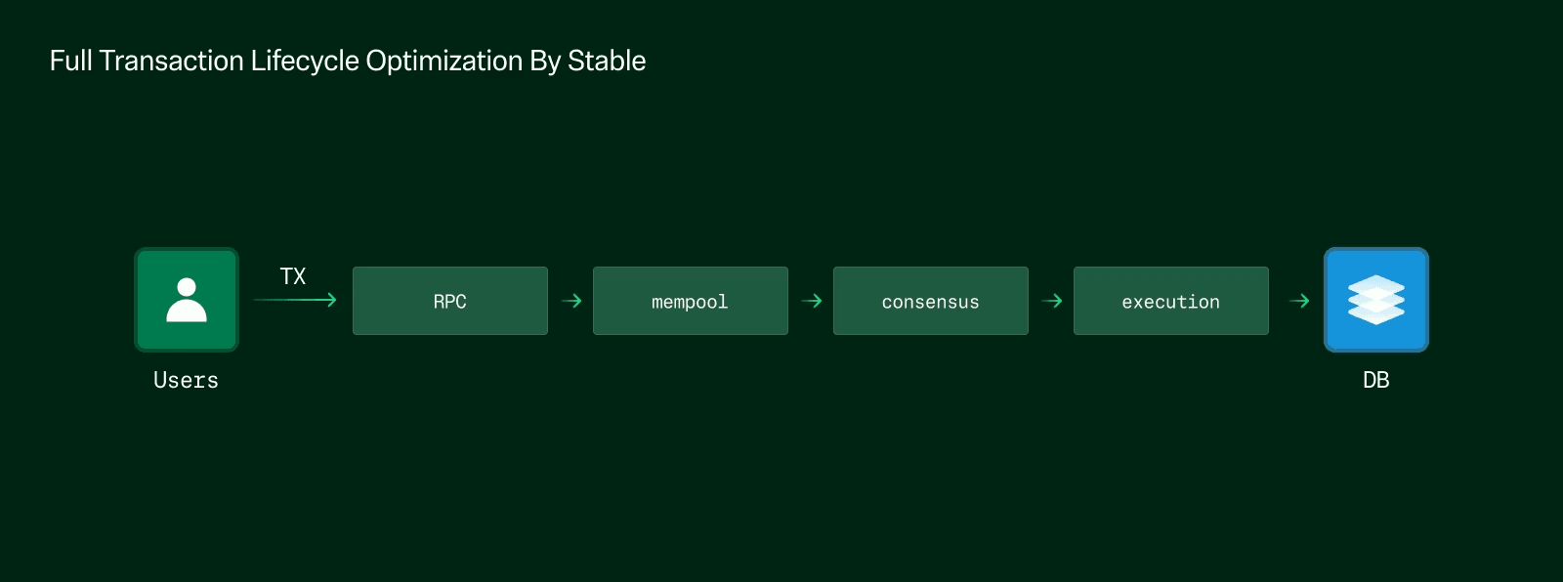The height and width of the screenshot is (582, 1563).
Task: Select the RPC stage box
Action: point(449,301)
